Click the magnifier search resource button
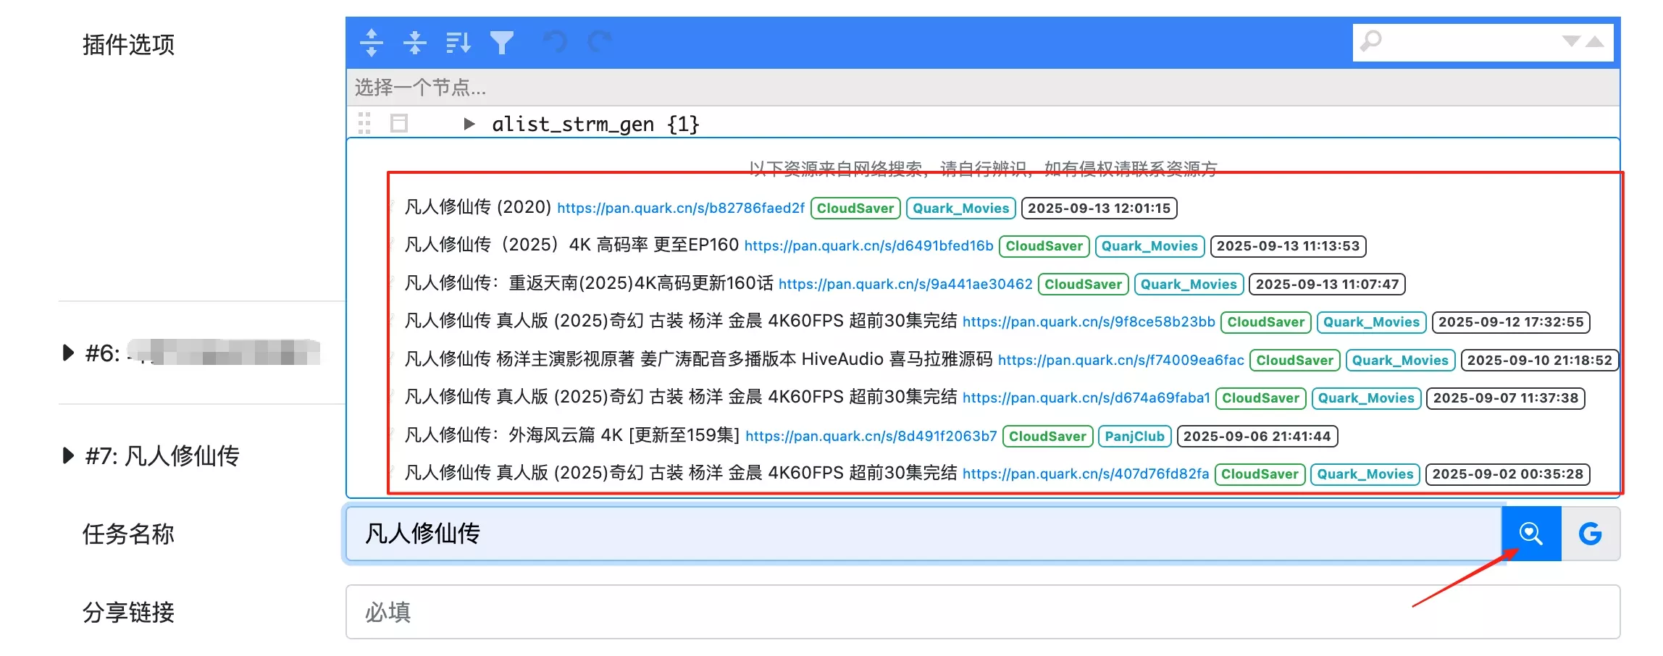Viewport: 1663px width, 656px height. coord(1531,534)
